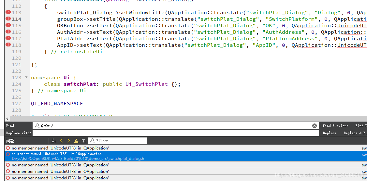The width and height of the screenshot is (367, 181).
Task: Clear the Find field with the X icon
Action: click(314, 126)
